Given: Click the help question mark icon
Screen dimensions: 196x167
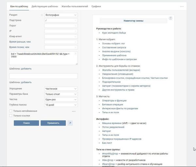Looking at the screenshot, I should [171, 18].
